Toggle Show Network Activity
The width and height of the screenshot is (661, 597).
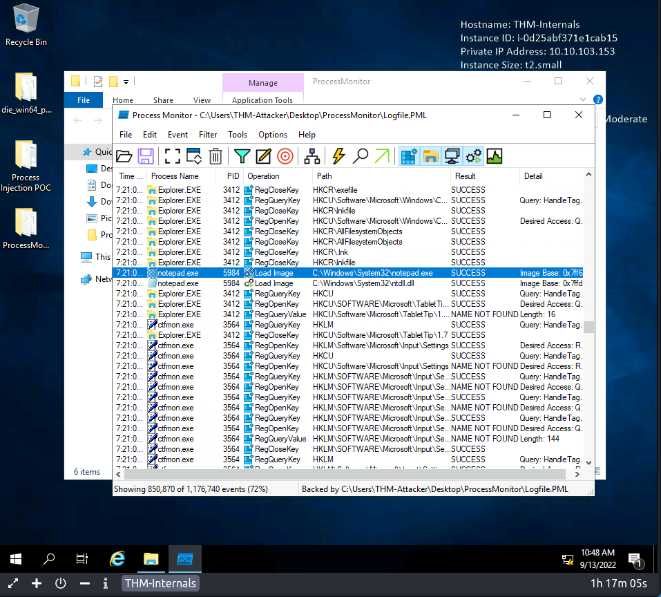pyautogui.click(x=452, y=156)
